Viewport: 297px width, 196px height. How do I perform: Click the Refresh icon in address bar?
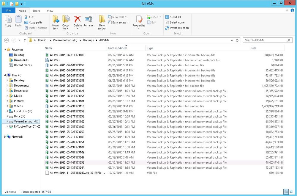click(237, 40)
